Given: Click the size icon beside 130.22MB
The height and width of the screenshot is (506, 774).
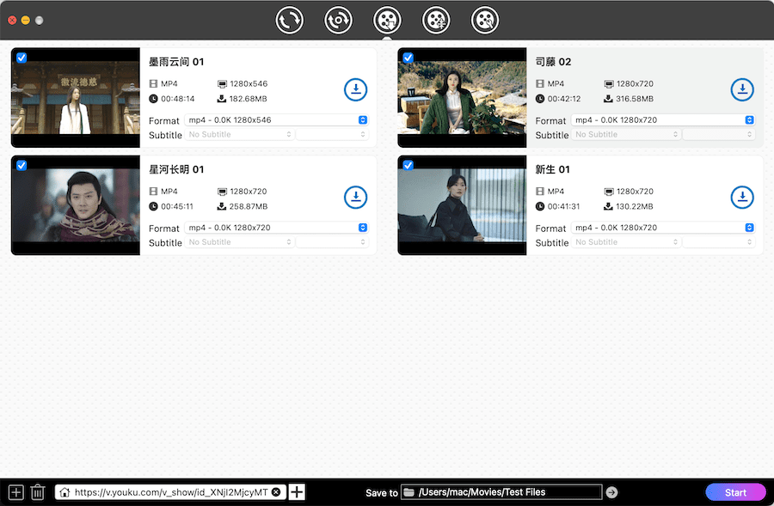Looking at the screenshot, I should click(x=608, y=206).
